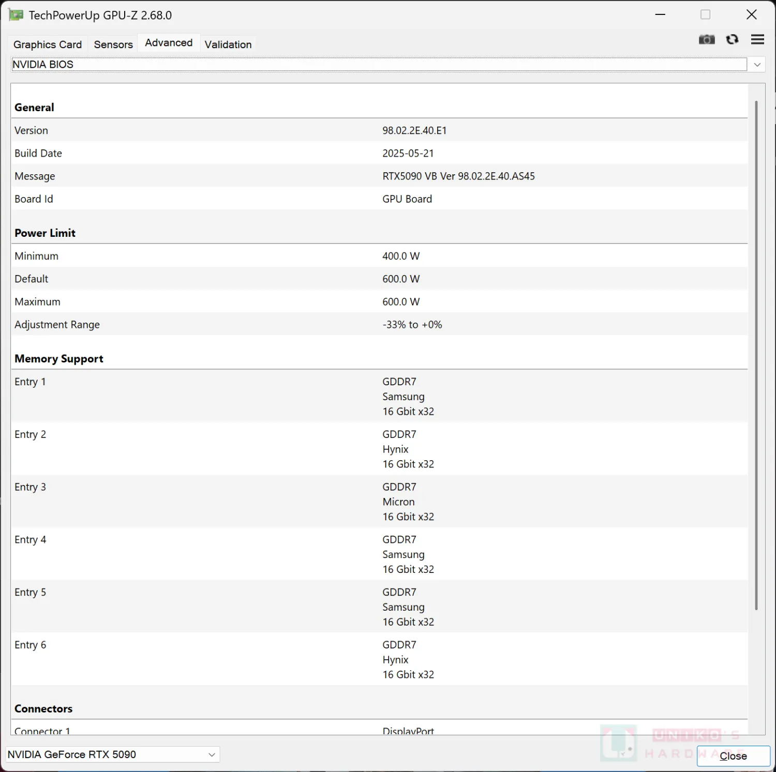Select the Advanced tab
Image resolution: width=776 pixels, height=772 pixels.
(169, 43)
